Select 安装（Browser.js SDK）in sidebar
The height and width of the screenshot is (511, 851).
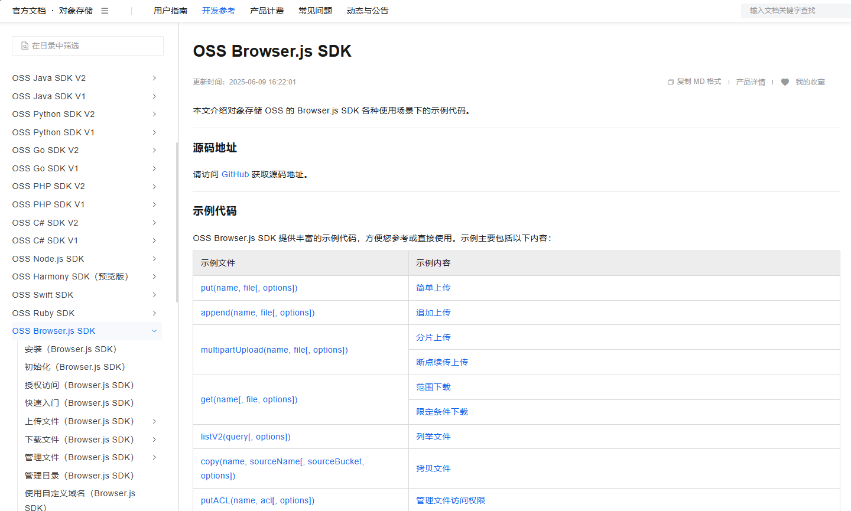point(71,349)
